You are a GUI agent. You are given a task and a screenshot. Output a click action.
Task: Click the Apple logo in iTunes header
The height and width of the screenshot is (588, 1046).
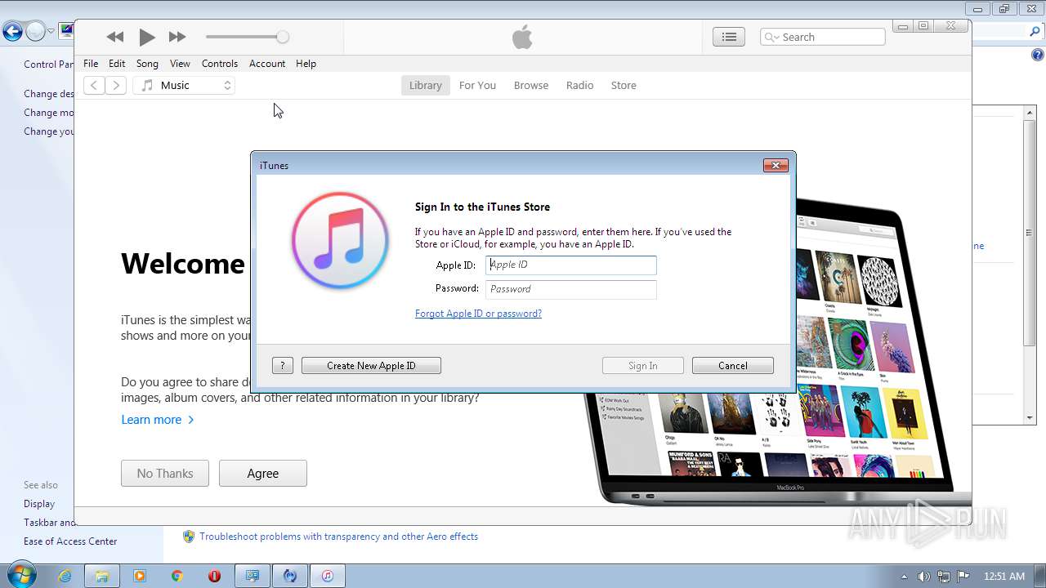pyautogui.click(x=522, y=37)
